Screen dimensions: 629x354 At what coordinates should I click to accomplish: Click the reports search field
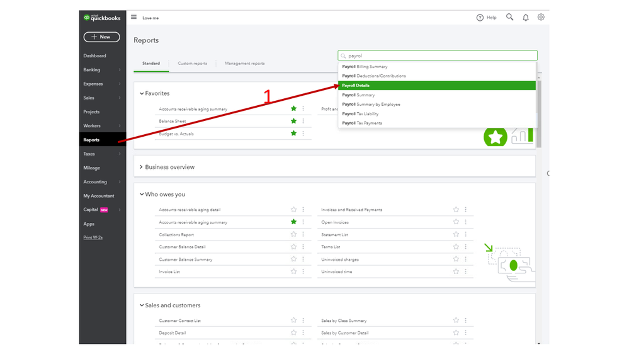click(437, 55)
